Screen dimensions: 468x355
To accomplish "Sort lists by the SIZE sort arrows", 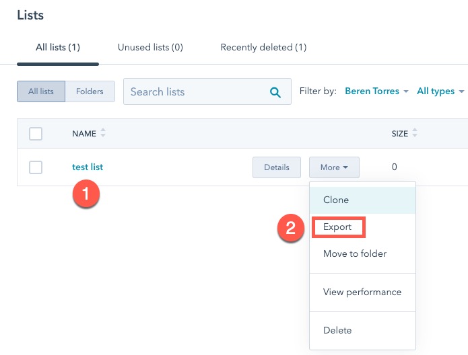I will tap(415, 133).
